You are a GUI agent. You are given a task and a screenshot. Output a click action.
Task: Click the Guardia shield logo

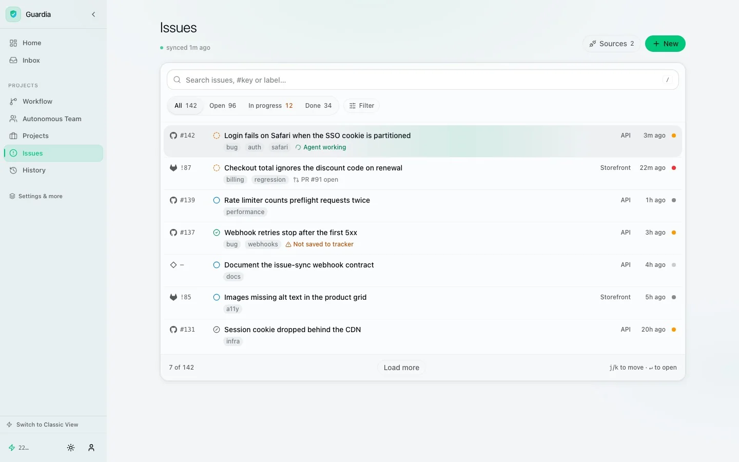point(13,14)
